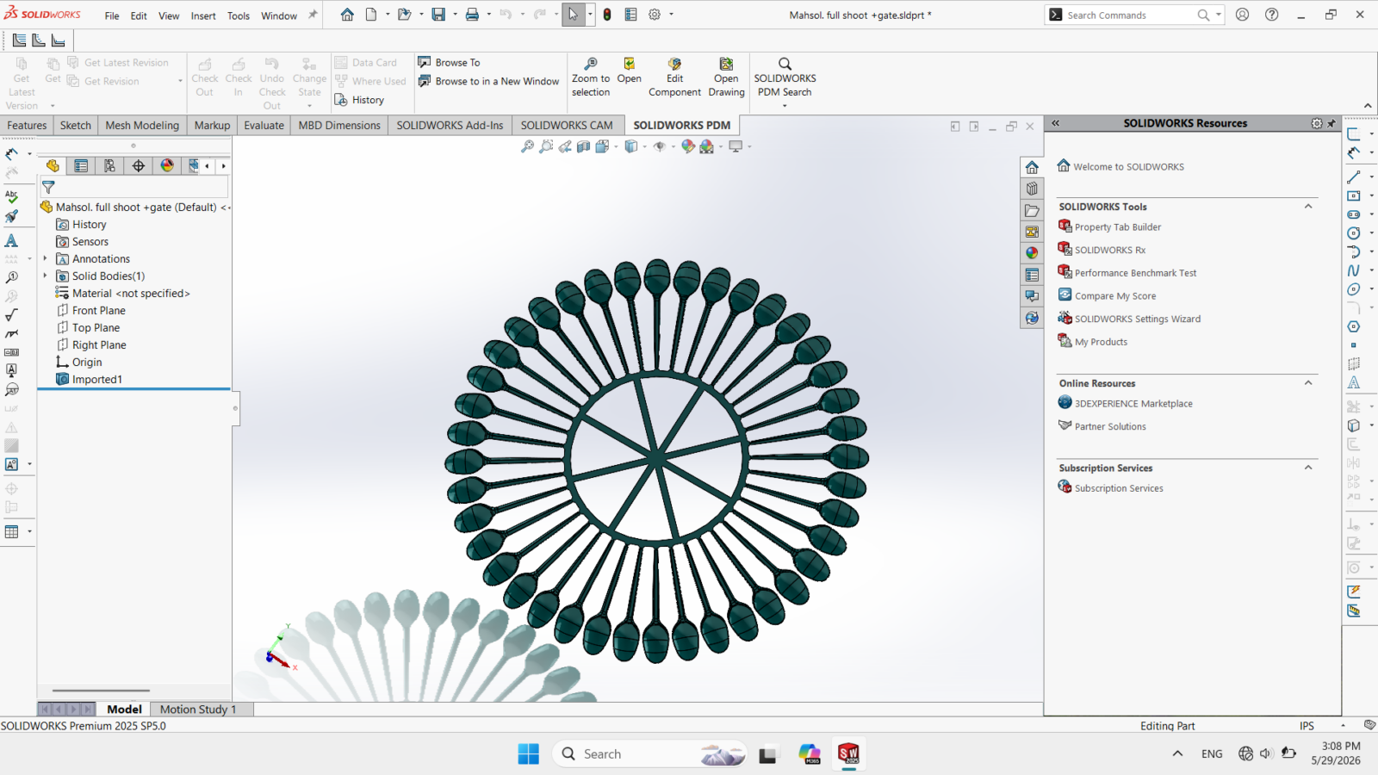Open the View Orientation dropdown arrow

pos(616,146)
